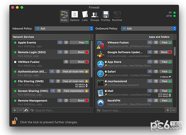186x135 pixels.
Task: Open the Inbound Policy dropdown
Action: (x=64, y=29)
